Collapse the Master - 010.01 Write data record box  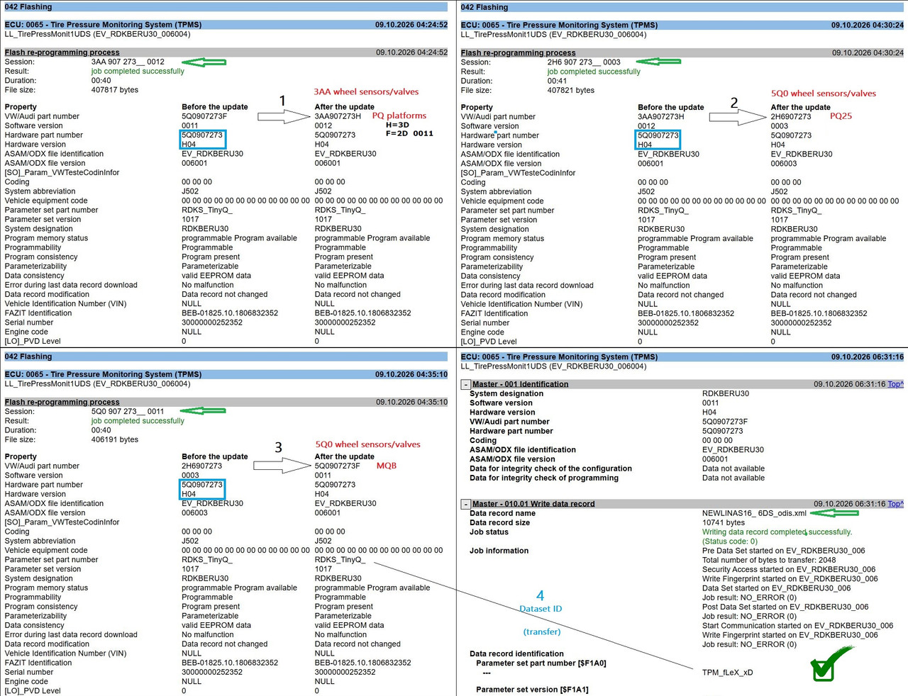tap(466, 505)
